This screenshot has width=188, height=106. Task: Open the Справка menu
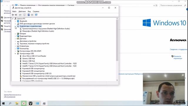point(36,11)
